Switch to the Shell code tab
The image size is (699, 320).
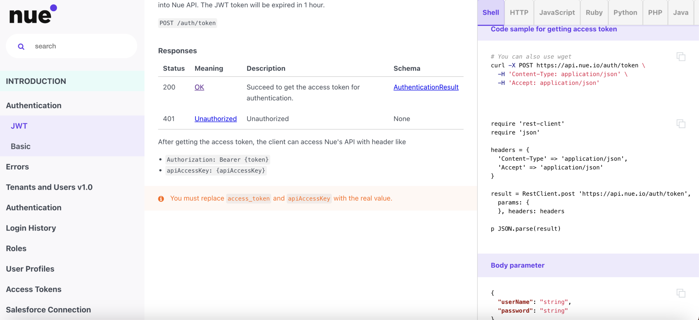(490, 13)
